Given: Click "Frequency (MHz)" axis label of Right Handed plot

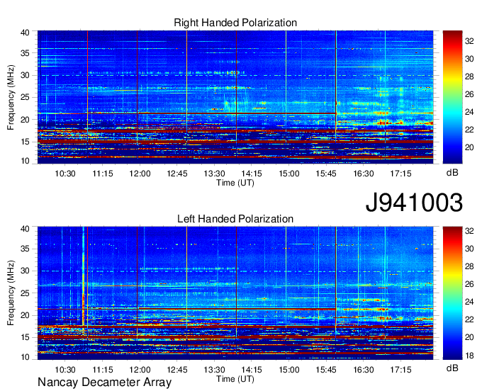Looking at the screenshot, I should point(11,97).
